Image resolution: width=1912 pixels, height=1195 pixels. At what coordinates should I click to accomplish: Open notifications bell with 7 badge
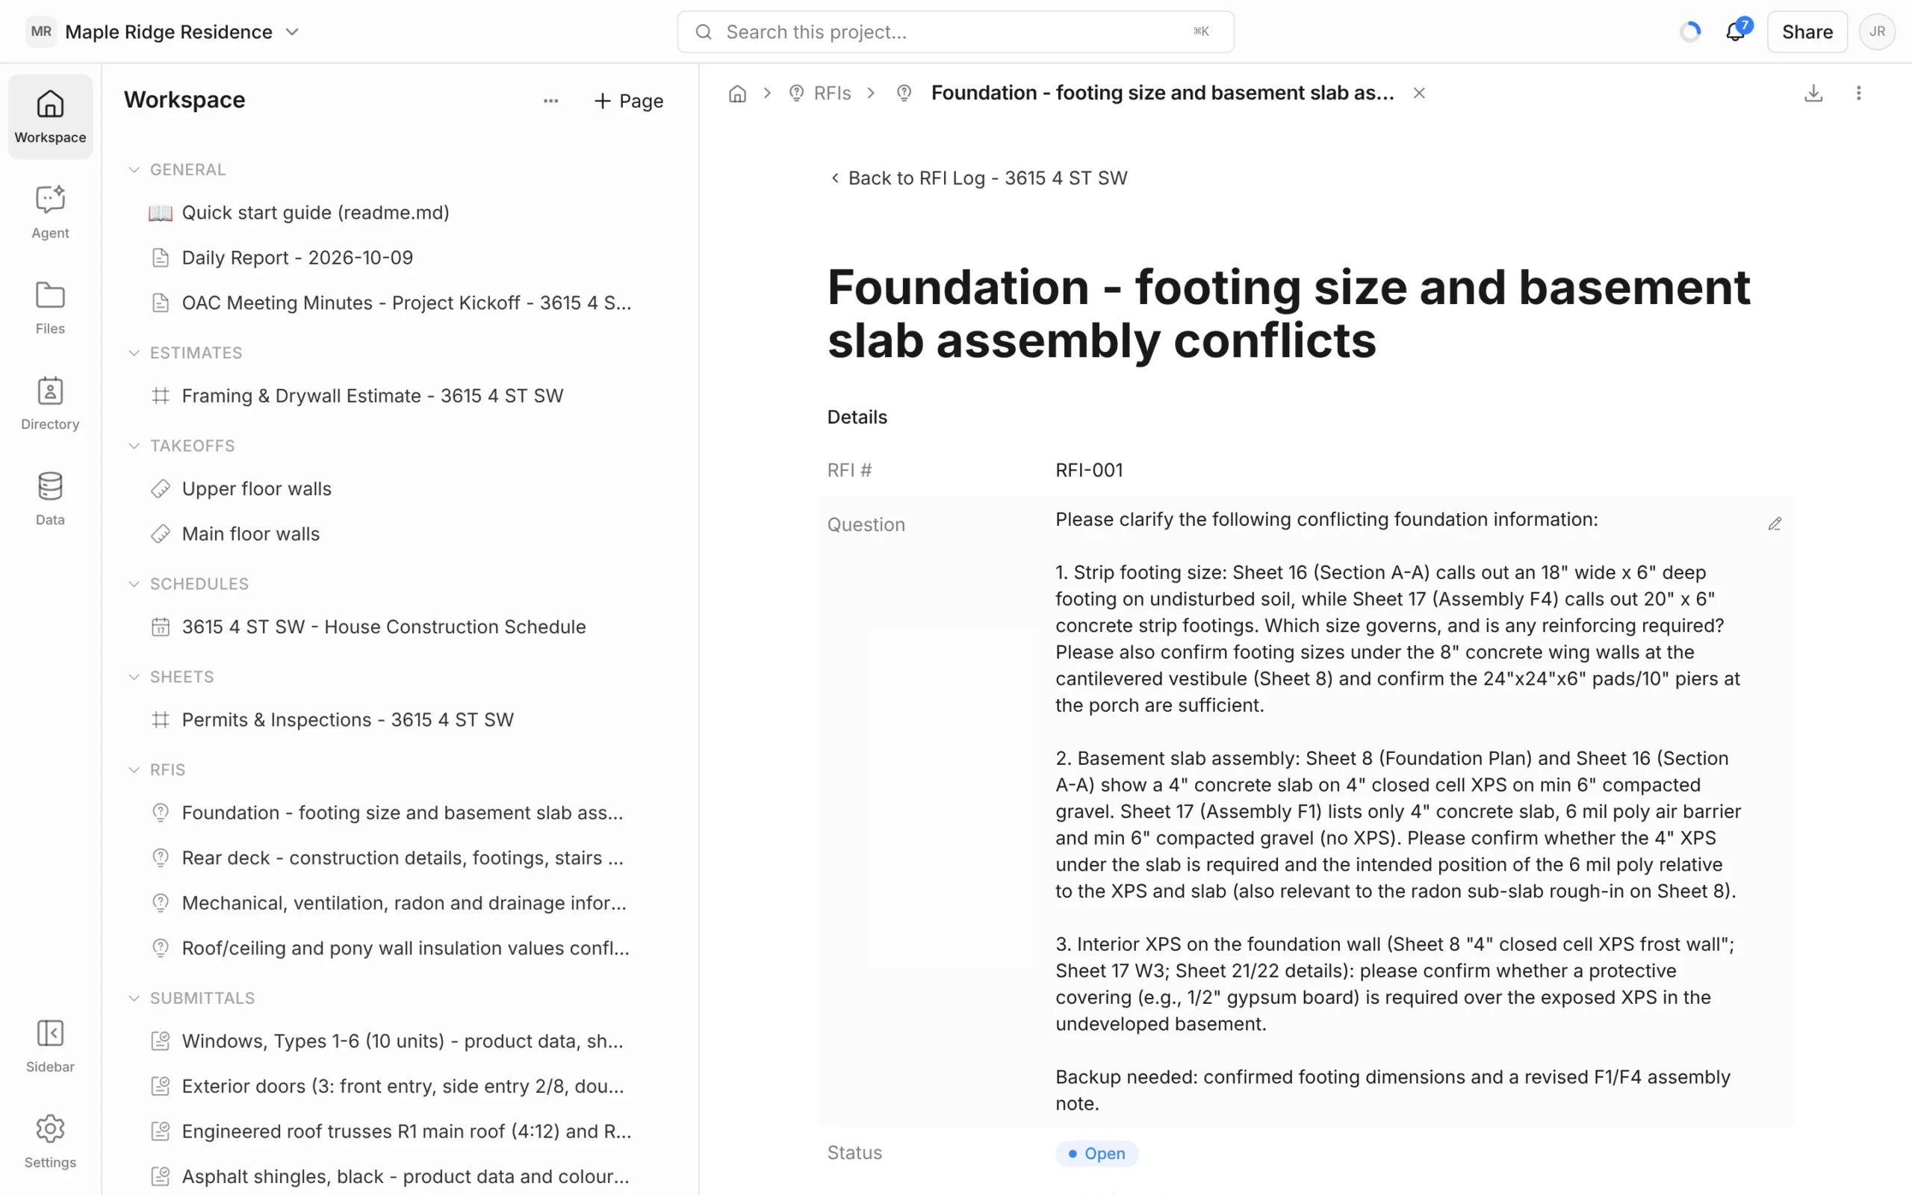(1735, 31)
